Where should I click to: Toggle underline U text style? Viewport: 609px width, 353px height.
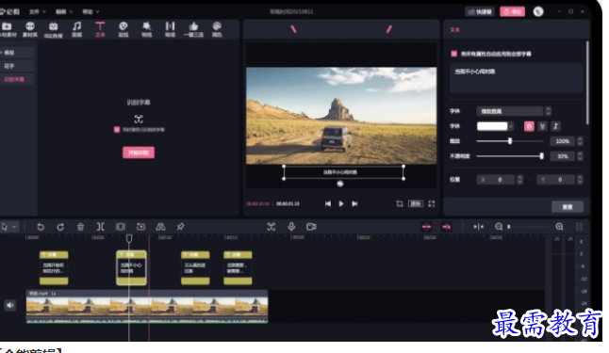pos(543,126)
